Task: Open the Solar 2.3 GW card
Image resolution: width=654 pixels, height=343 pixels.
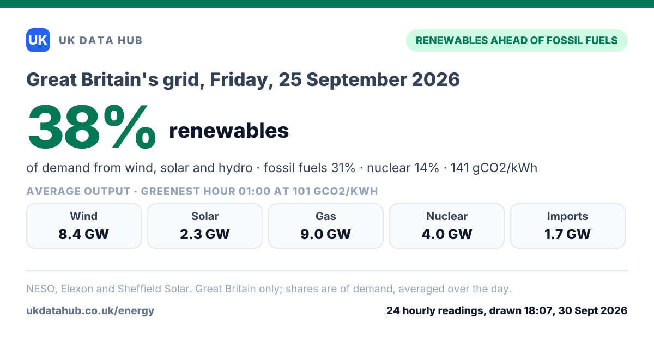Action: [x=205, y=226]
